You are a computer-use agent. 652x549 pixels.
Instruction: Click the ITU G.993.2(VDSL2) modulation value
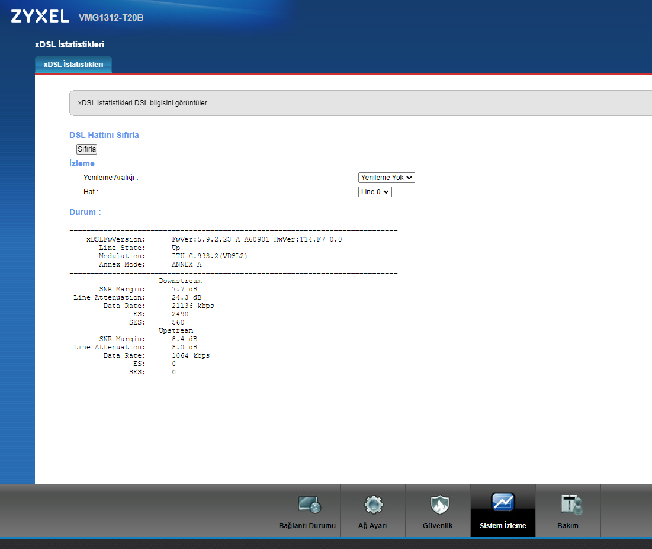(210, 256)
